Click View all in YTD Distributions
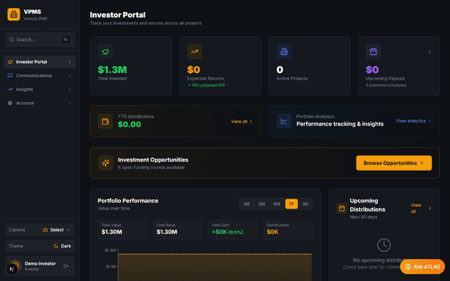 (242, 122)
